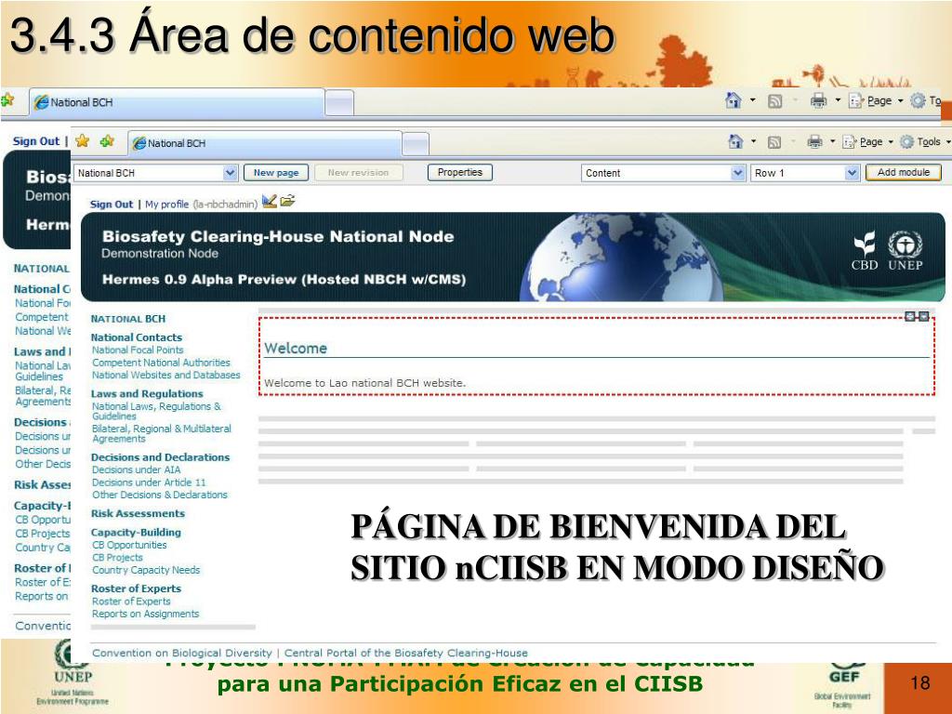Open Decisions and Declarations link
The image size is (952, 714).
160,457
